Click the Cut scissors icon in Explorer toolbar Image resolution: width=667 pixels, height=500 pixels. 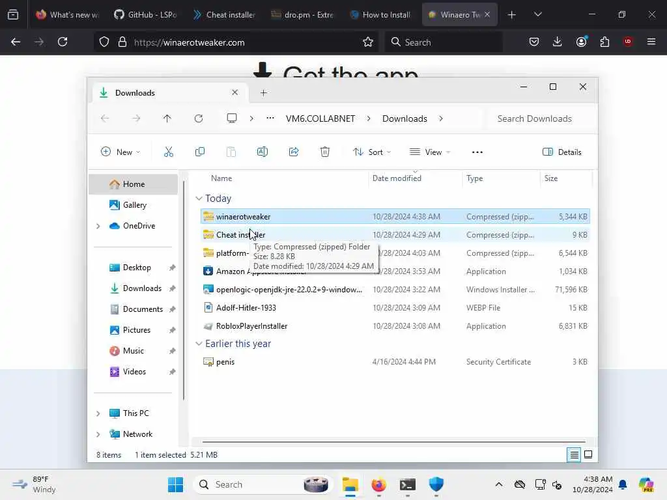coord(169,152)
